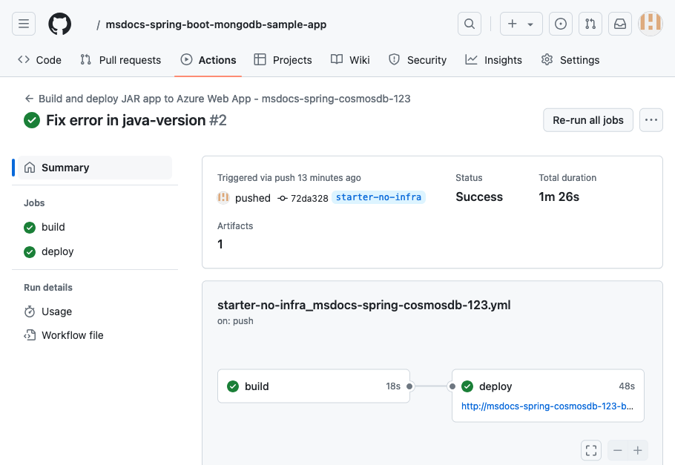Go back using the workflow title arrow
This screenshot has width=675, height=465.
coord(27,98)
